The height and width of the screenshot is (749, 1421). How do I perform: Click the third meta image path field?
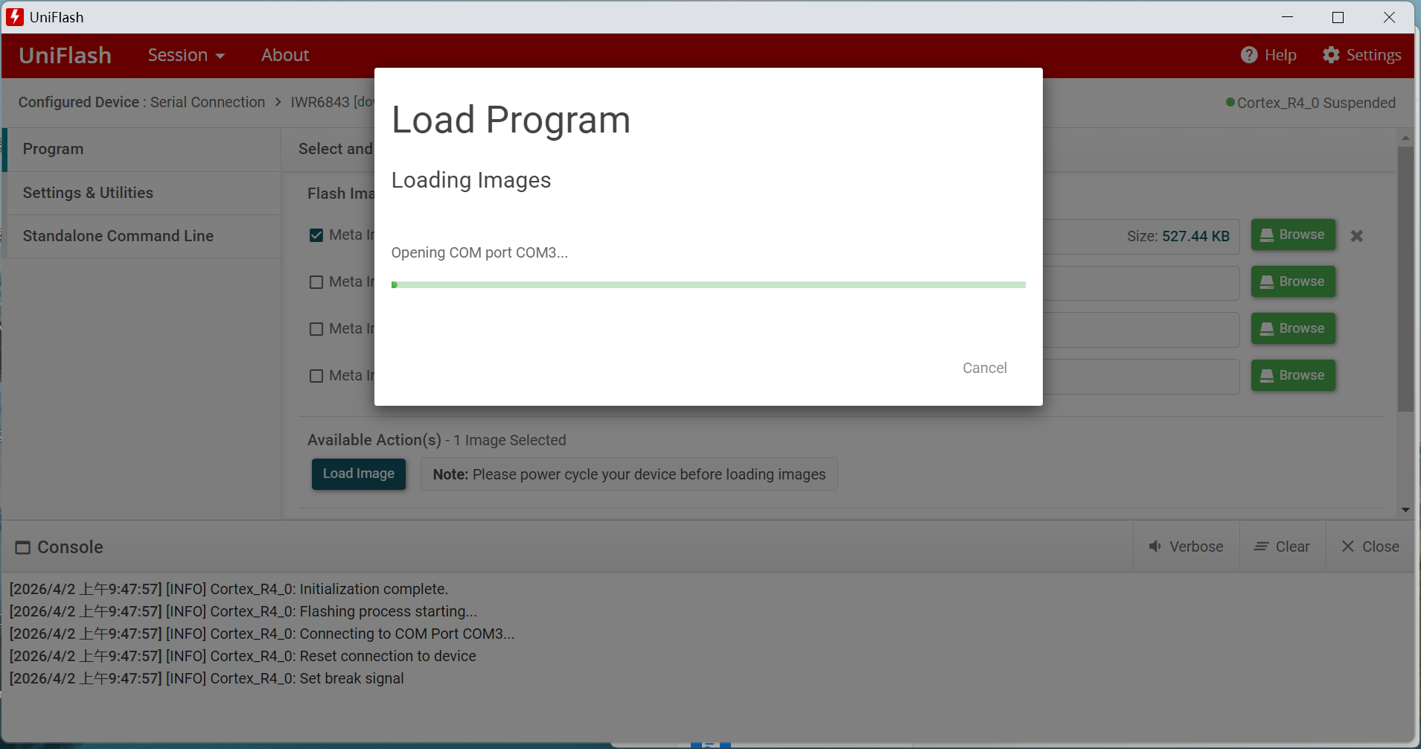tap(1141, 330)
